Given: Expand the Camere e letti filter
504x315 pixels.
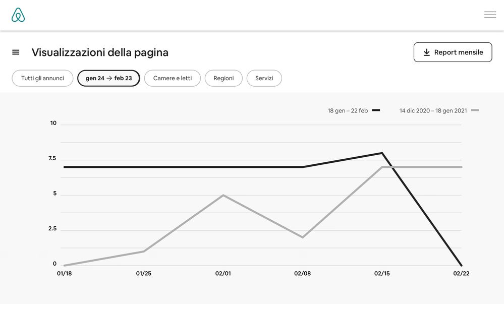Looking at the screenshot, I should (x=173, y=78).
